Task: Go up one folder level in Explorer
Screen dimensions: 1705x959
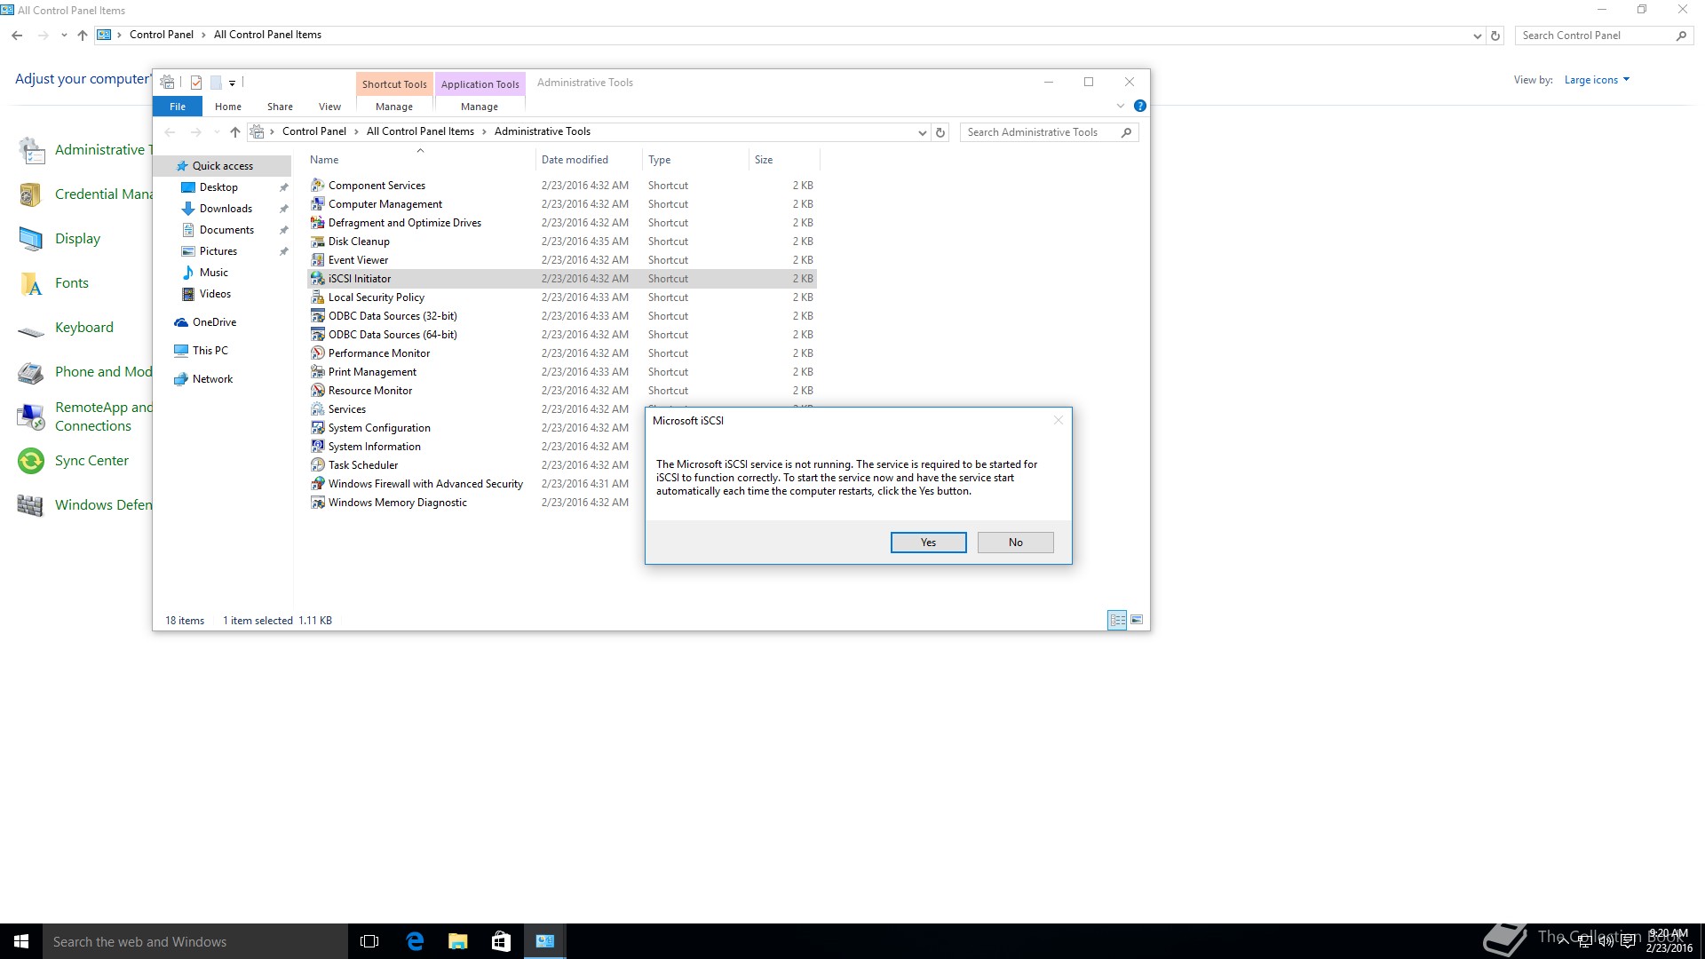Action: [234, 132]
